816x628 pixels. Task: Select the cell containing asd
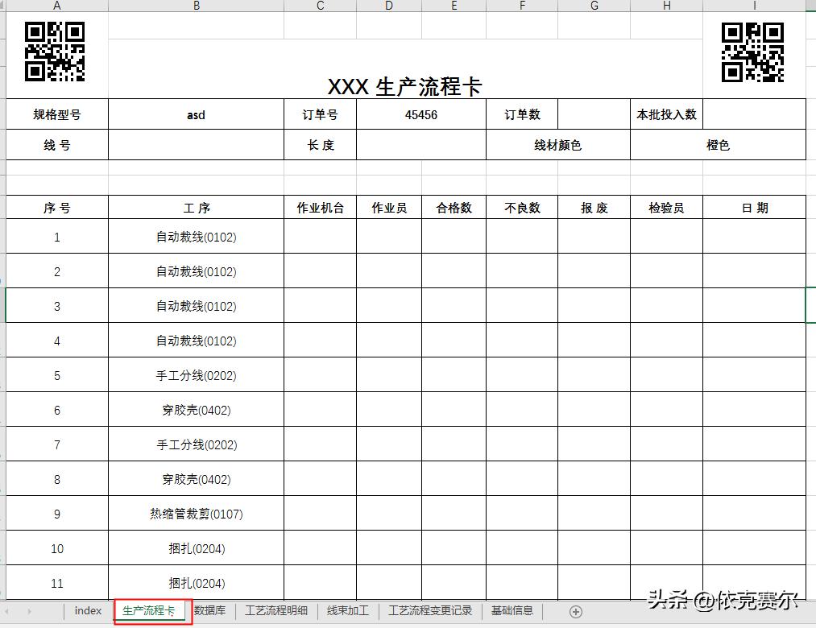[196, 115]
